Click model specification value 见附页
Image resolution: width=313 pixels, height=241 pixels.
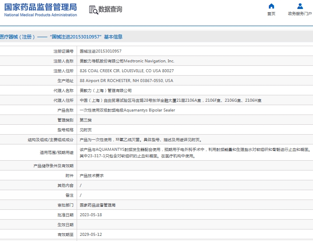tap(86, 130)
